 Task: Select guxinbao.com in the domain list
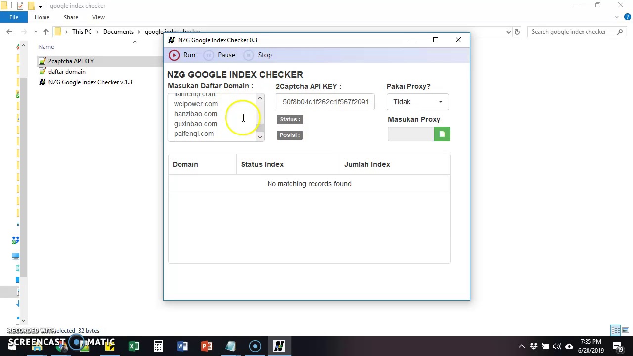click(x=195, y=124)
